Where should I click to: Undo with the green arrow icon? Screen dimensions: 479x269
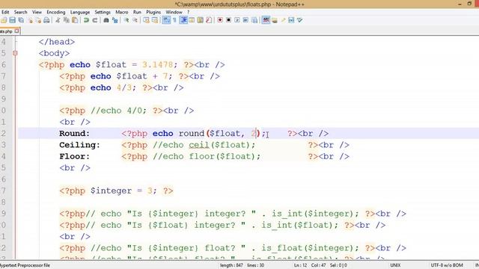(87, 20)
